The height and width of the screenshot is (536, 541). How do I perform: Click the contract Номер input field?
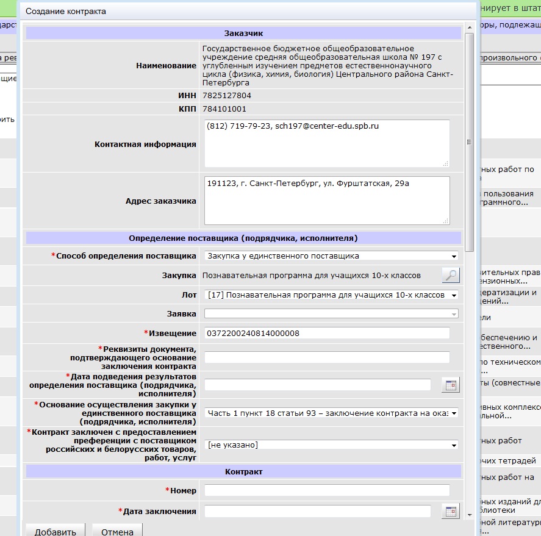(x=327, y=490)
